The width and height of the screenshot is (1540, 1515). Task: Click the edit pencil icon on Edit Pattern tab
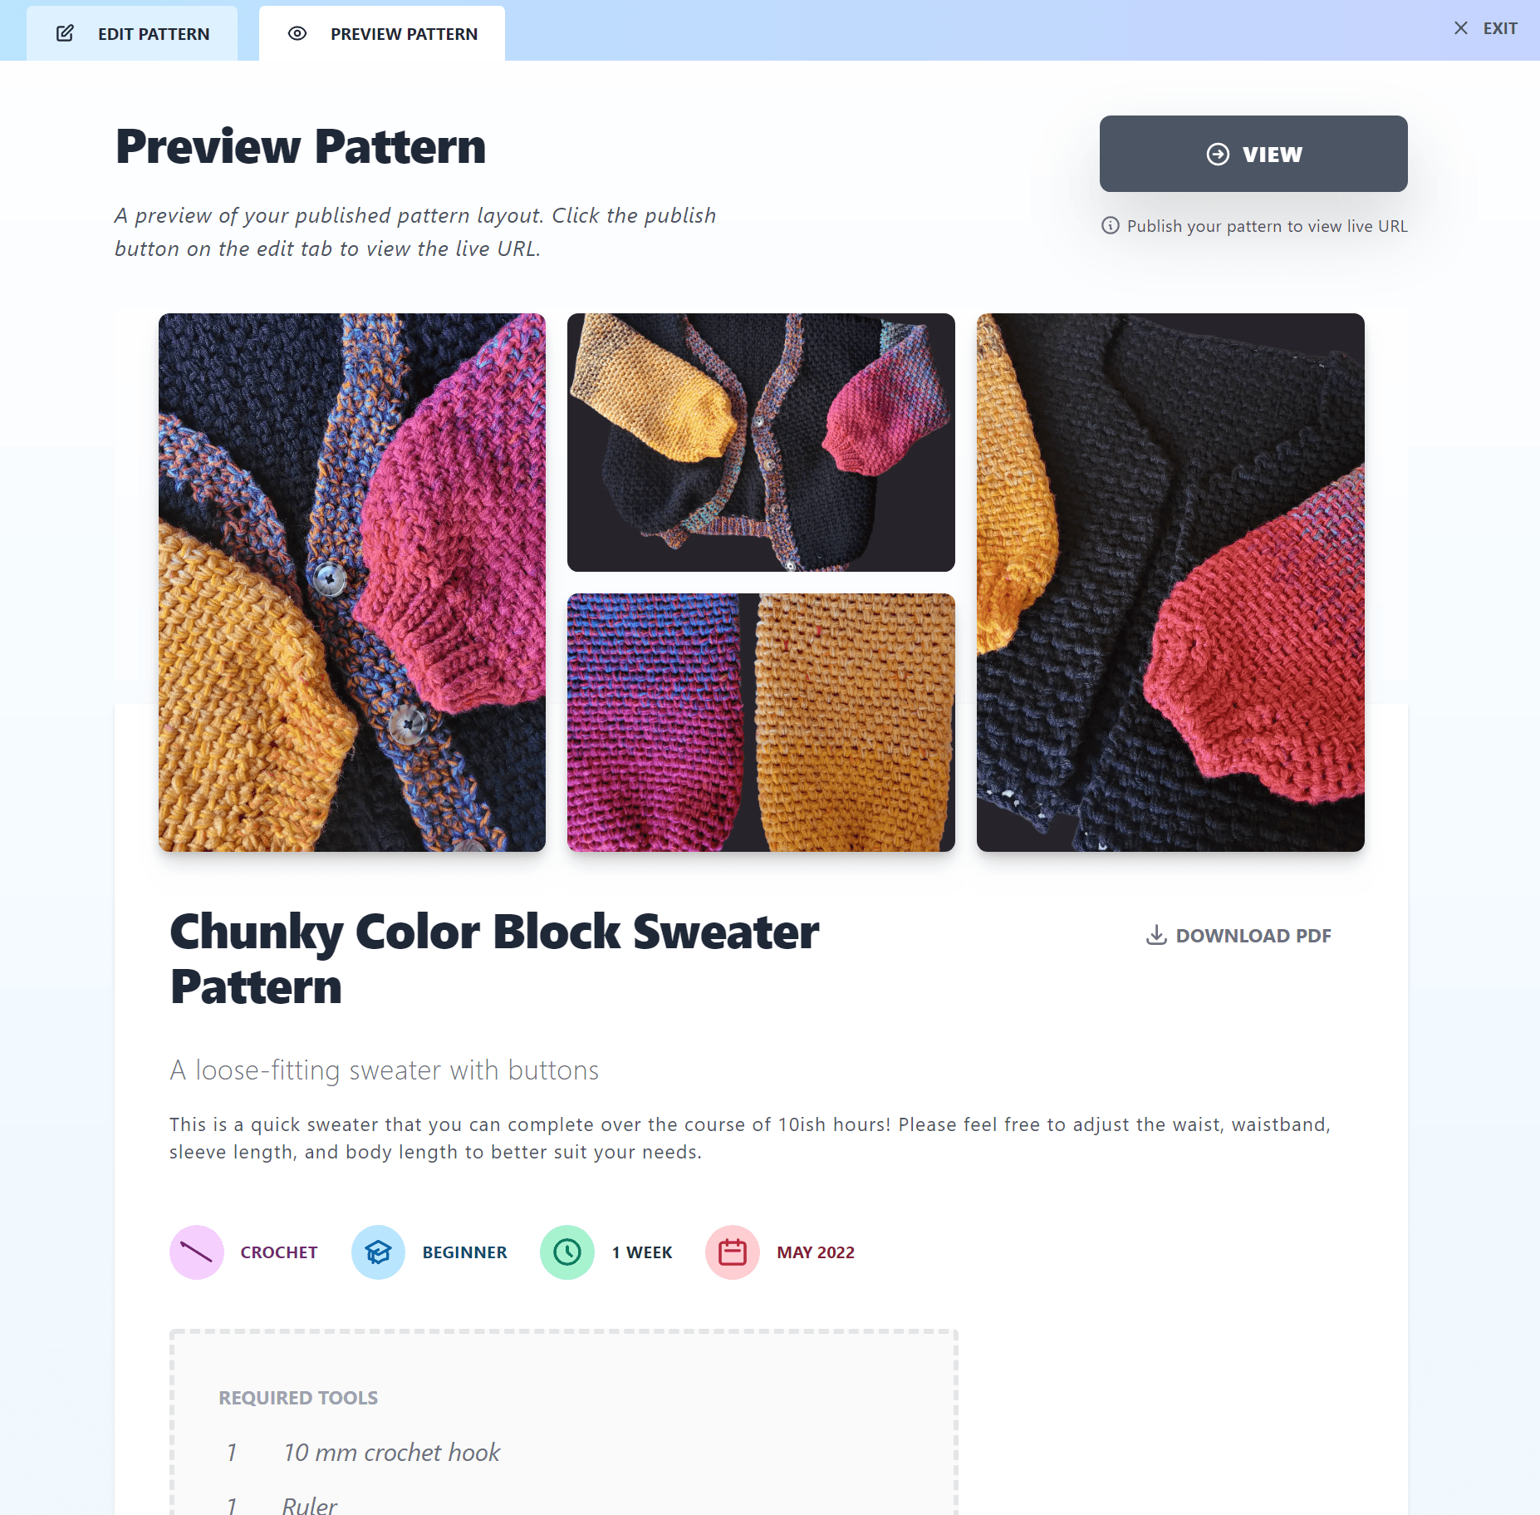pyautogui.click(x=65, y=33)
